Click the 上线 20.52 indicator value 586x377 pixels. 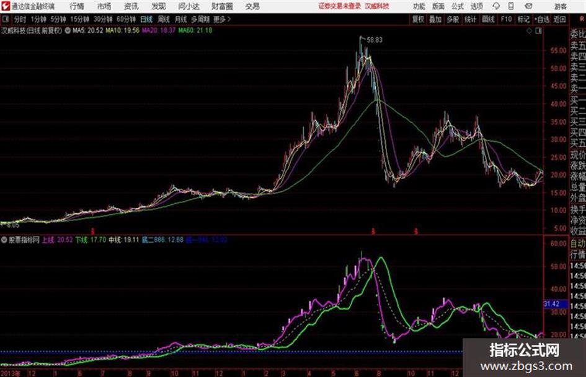tap(57, 240)
